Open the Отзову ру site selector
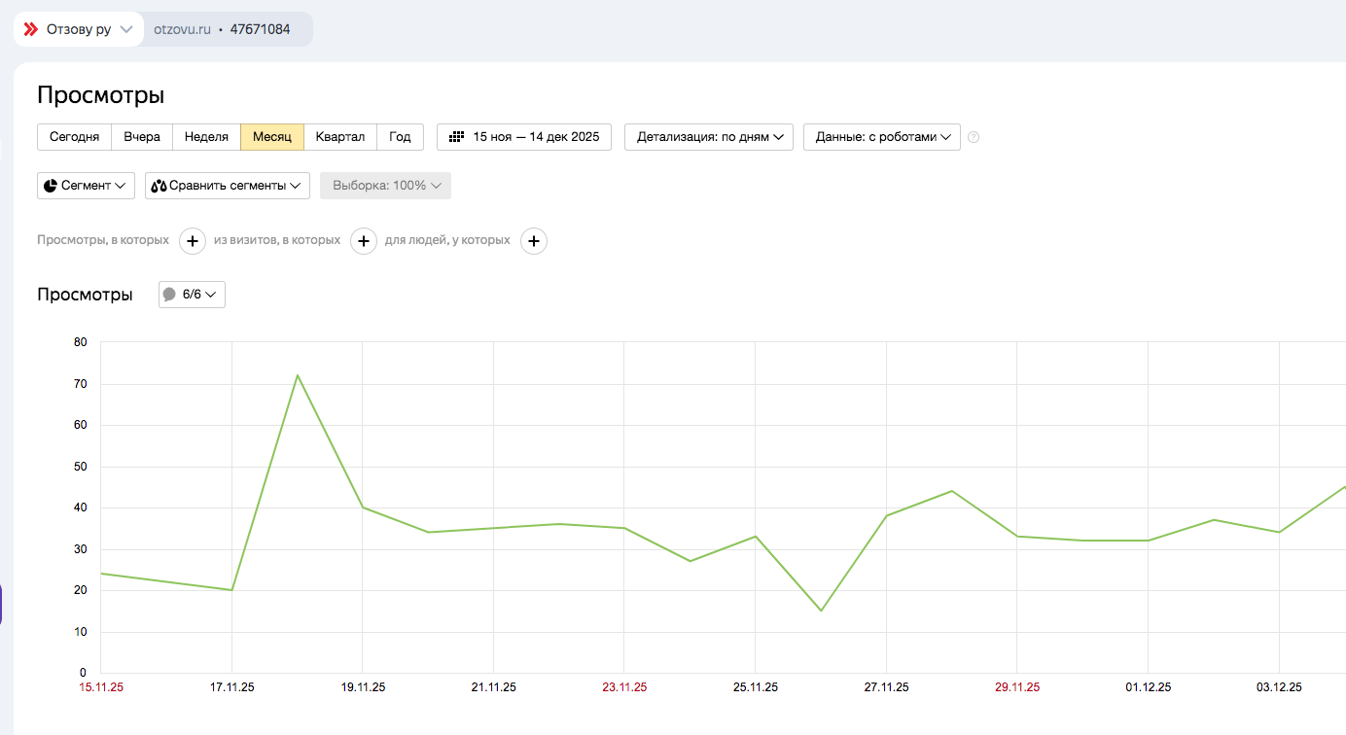The image size is (1346, 735). click(x=79, y=29)
